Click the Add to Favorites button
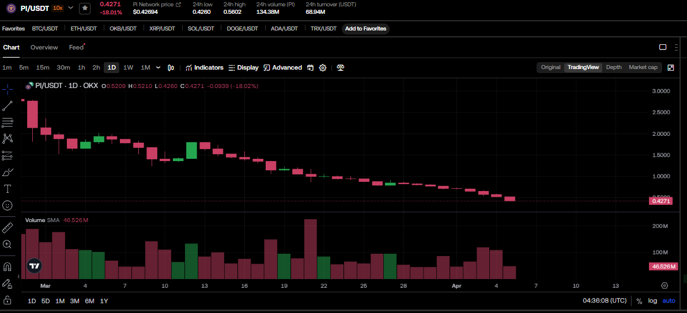The image size is (687, 313). [366, 29]
